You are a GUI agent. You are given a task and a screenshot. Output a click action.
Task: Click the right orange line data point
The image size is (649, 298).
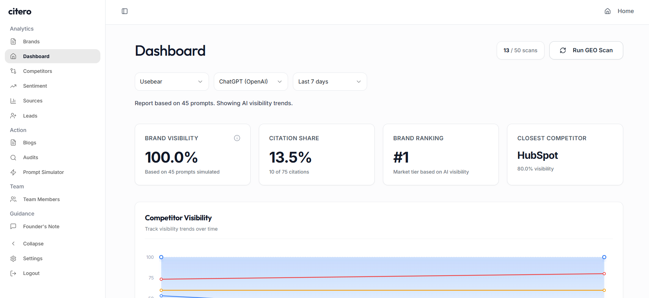604,290
